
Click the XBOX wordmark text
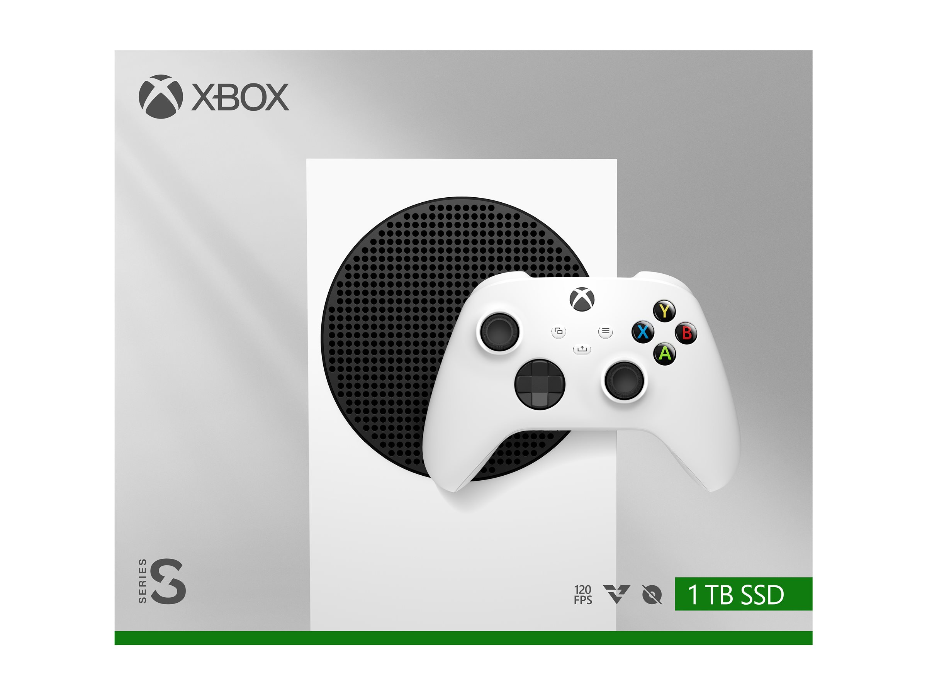(240, 97)
